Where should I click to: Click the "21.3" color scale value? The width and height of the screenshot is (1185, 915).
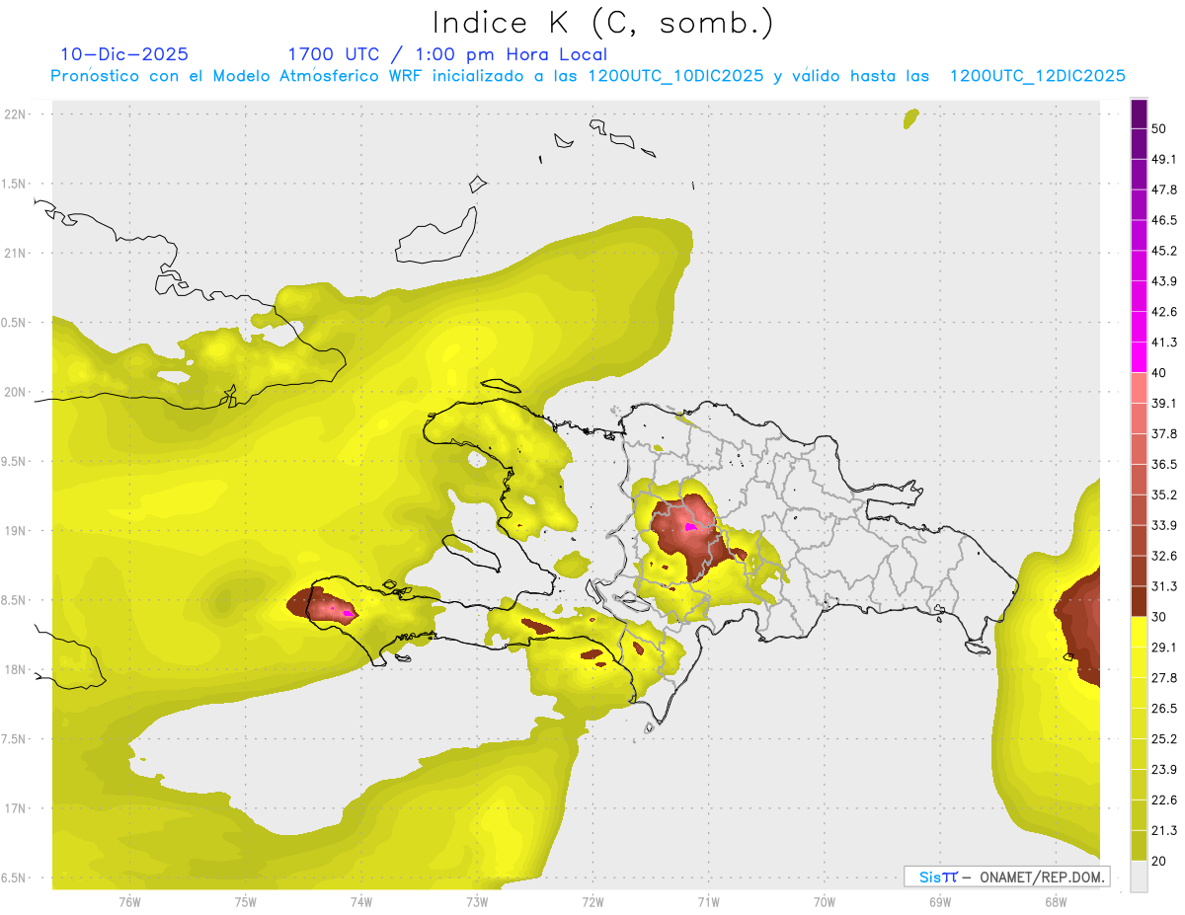click(x=1165, y=830)
